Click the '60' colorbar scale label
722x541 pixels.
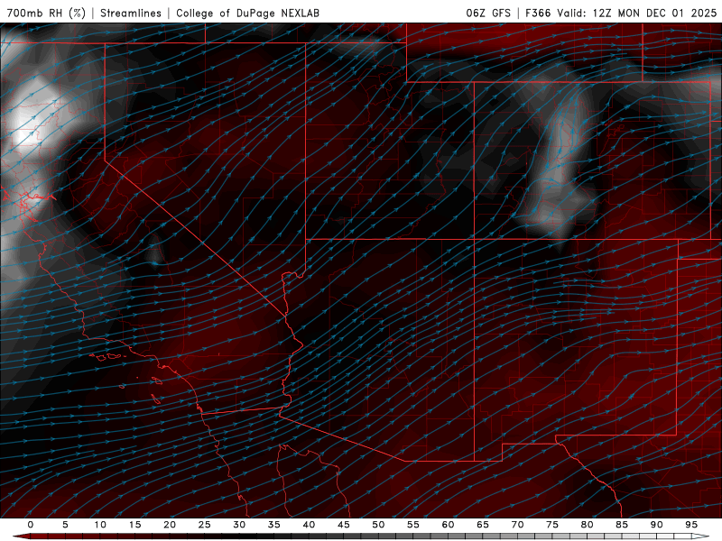click(x=448, y=525)
